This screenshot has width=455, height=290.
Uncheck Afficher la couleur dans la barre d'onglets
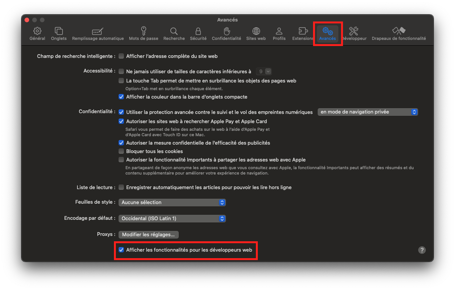(x=121, y=97)
